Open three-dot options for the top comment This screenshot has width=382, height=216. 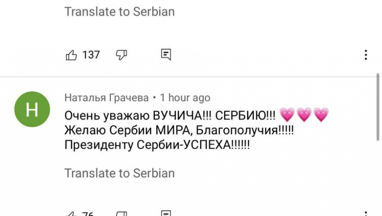coord(366,55)
